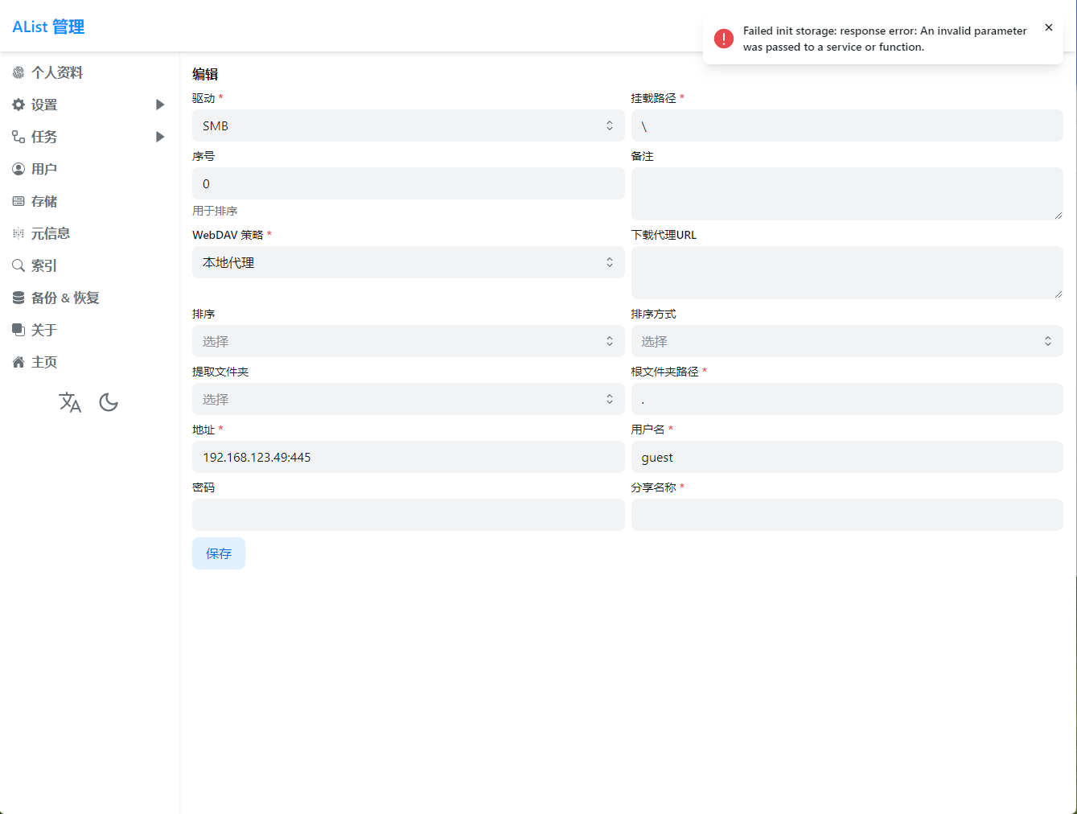Click the gear icon beside 设置
Viewport: 1077px width, 814px height.
coord(18,105)
